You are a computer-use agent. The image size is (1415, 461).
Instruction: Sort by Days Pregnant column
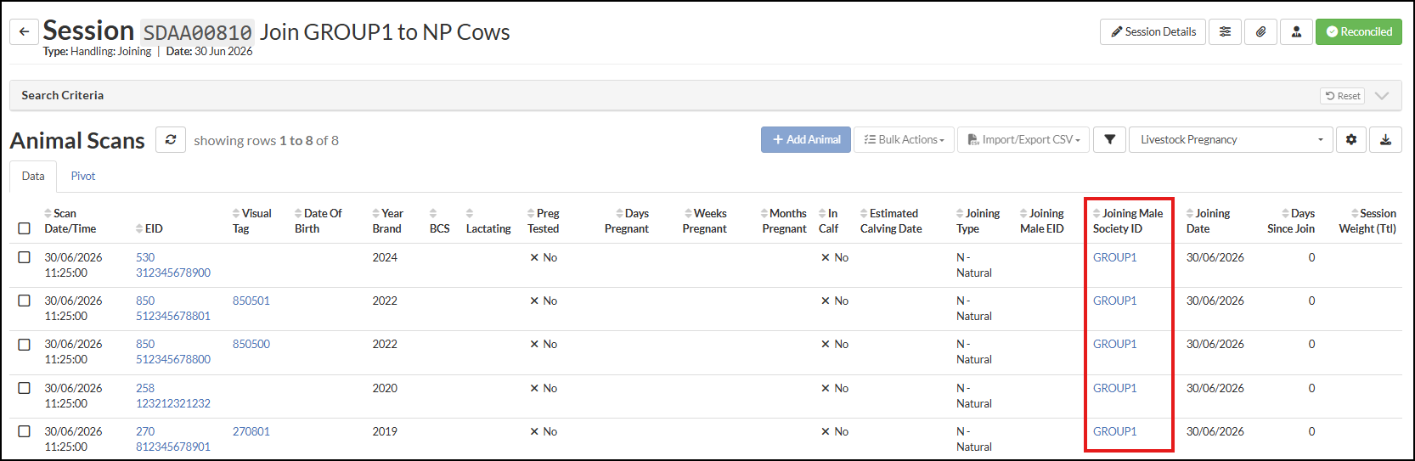point(627,221)
